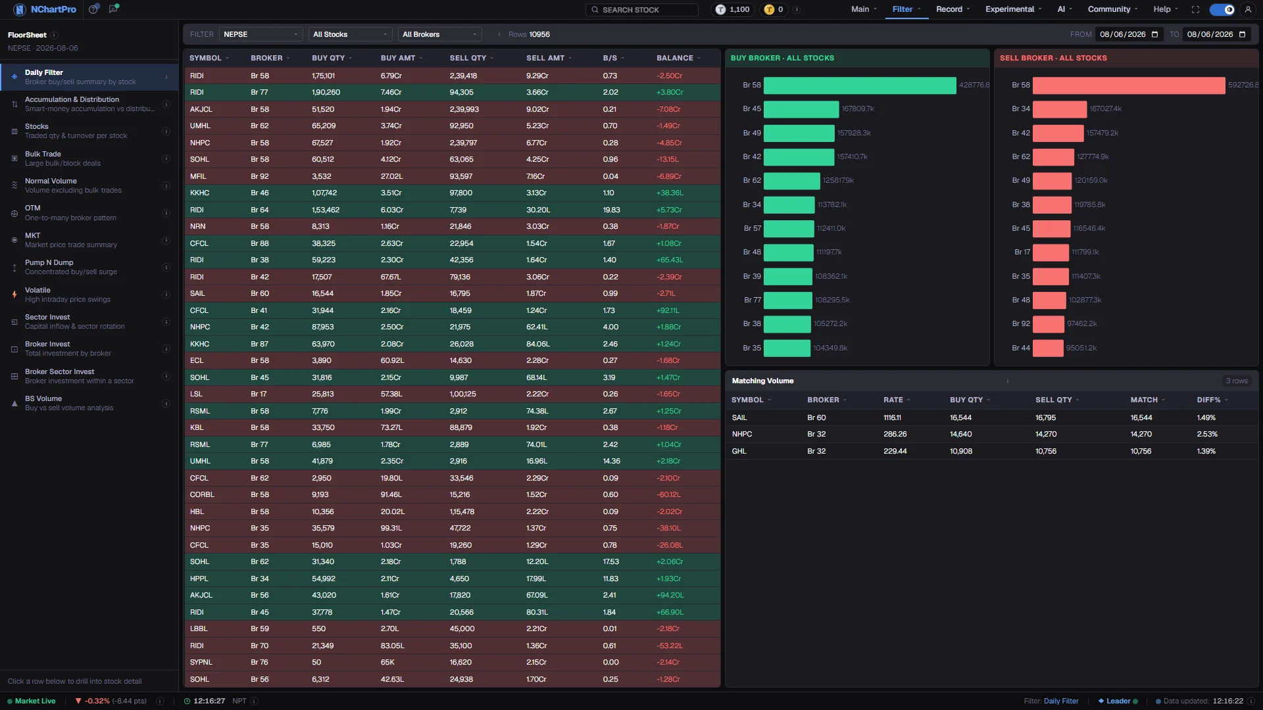The width and height of the screenshot is (1263, 710).
Task: Toggle the theme switch in the header
Action: [x=1222, y=9]
